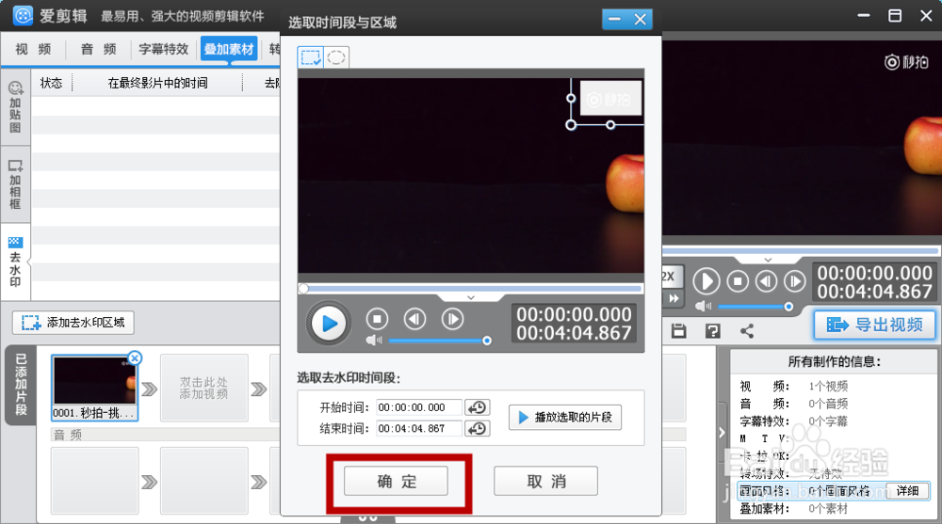Step main preview forward one frame
Viewport: 942px width, 524px height.
coord(795,281)
